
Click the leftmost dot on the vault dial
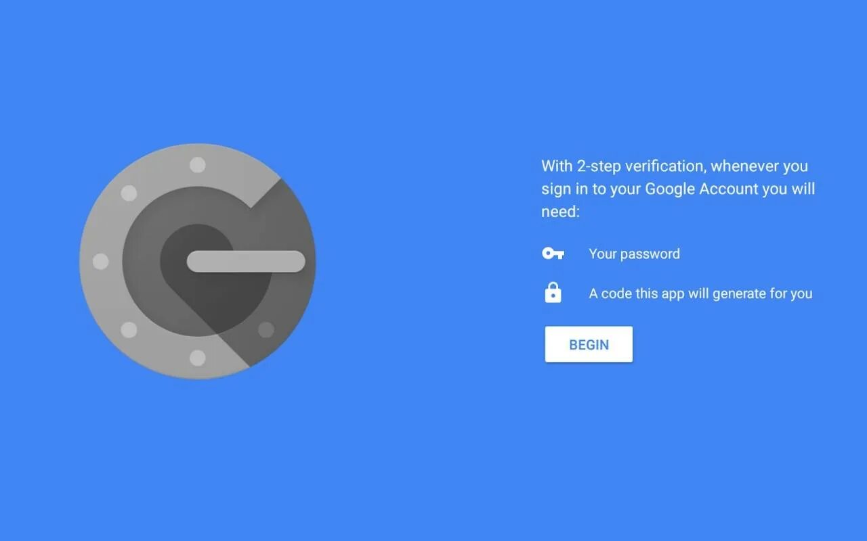click(100, 261)
